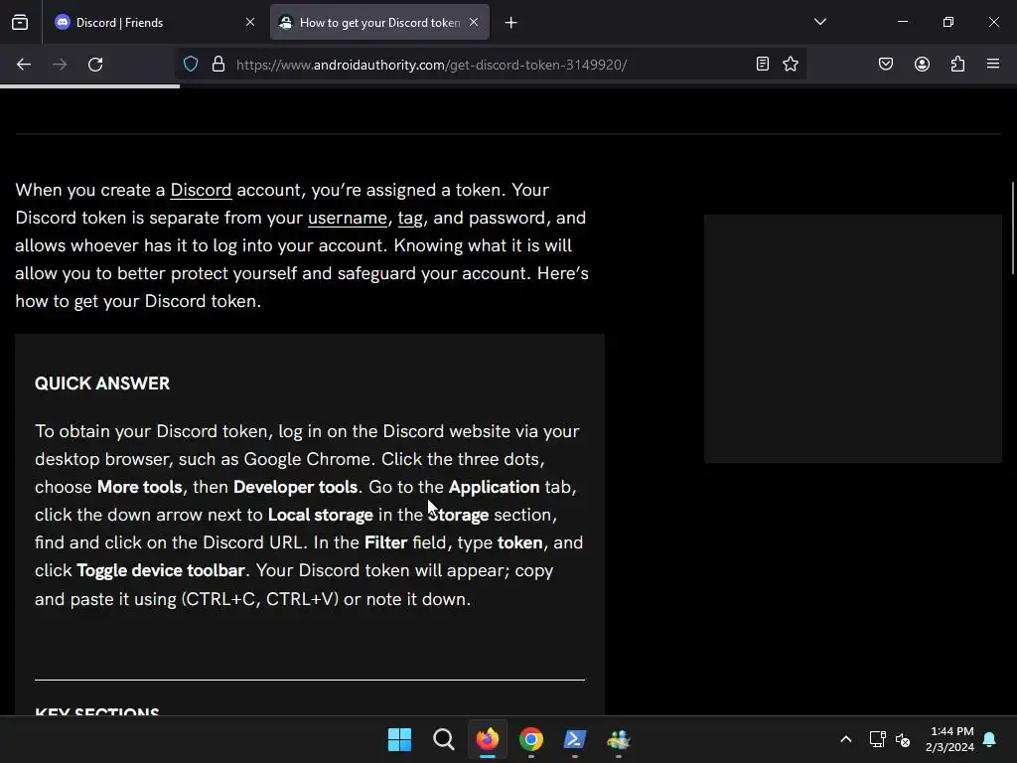This screenshot has width=1017, height=763.
Task: Go forward one page
Action: [60, 65]
